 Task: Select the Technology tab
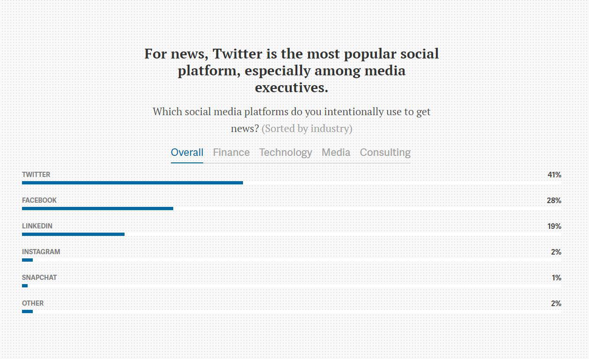pos(286,153)
